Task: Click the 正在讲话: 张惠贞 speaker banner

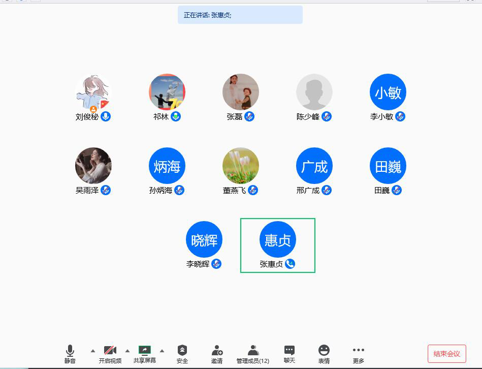Action: coord(240,15)
